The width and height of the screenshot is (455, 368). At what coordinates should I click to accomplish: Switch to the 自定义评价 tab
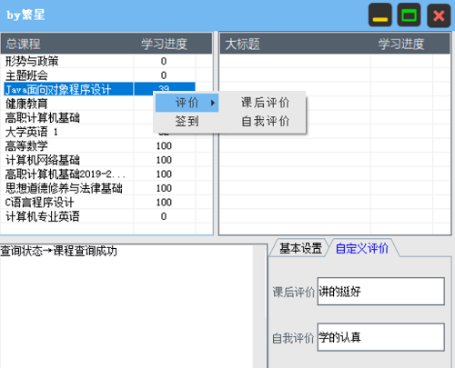362,248
